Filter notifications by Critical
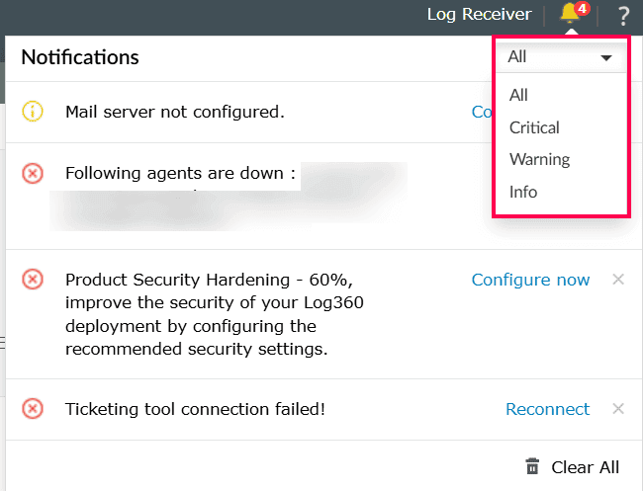Image resolution: width=643 pixels, height=491 pixels. (x=534, y=127)
